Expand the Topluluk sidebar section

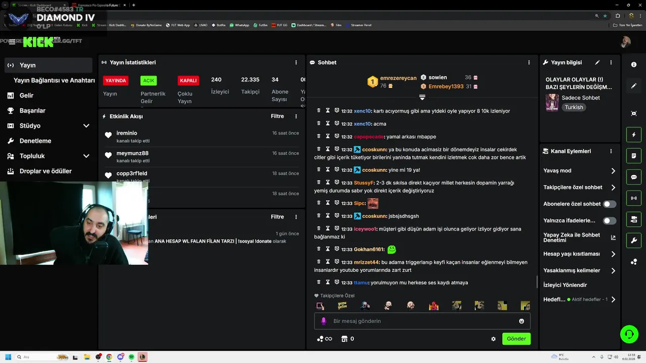click(x=86, y=156)
